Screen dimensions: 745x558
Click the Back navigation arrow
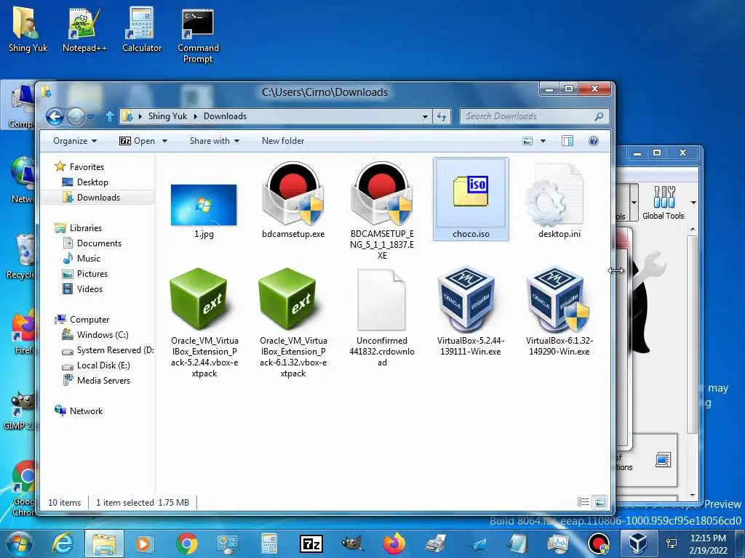coord(55,116)
